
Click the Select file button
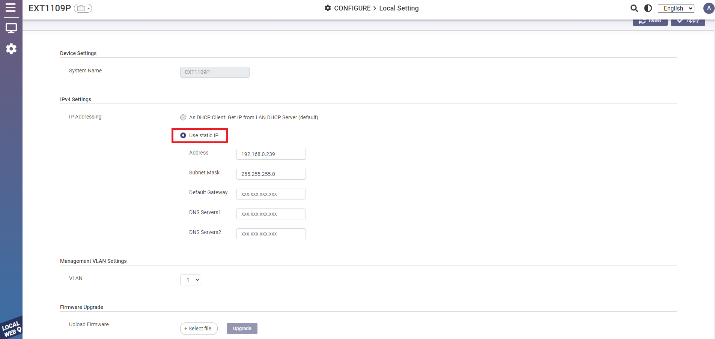point(199,328)
